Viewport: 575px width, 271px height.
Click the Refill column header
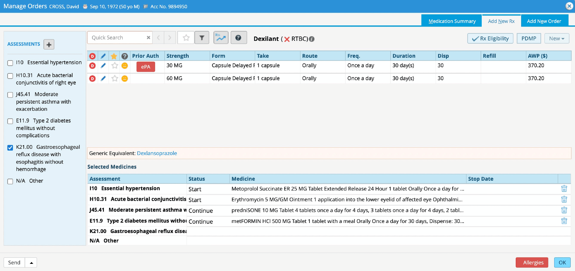click(503, 56)
